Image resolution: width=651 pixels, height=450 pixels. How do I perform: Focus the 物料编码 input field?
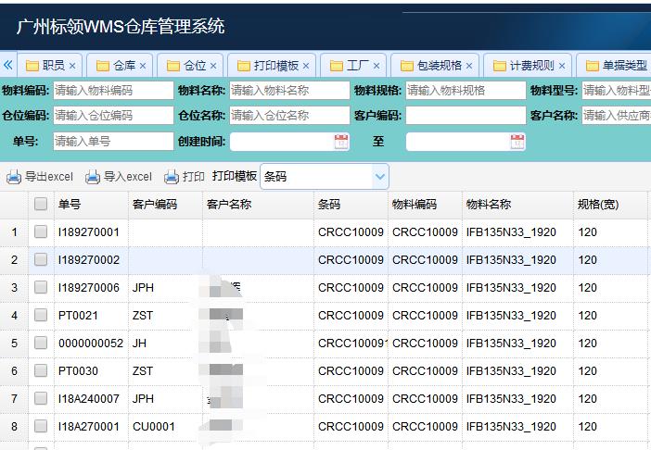(112, 91)
